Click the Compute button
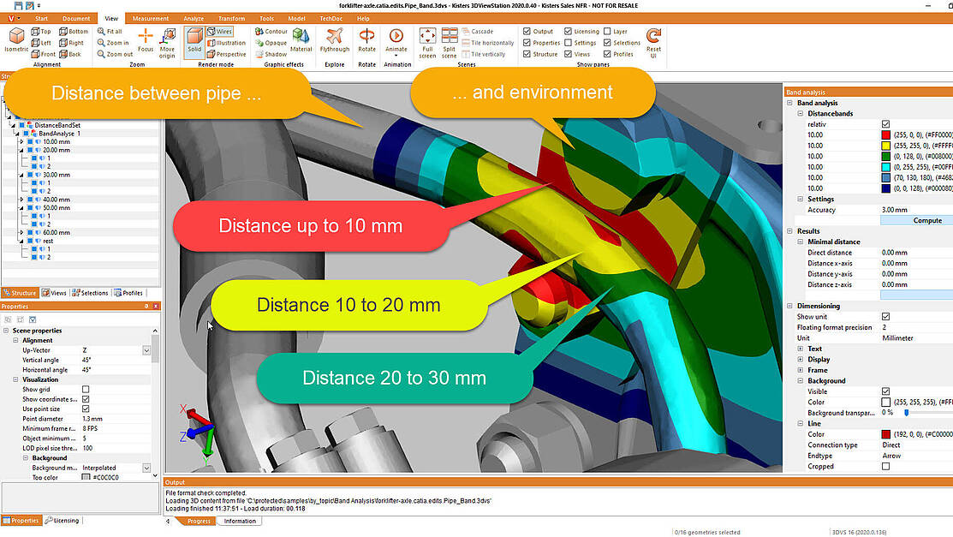 click(x=916, y=220)
